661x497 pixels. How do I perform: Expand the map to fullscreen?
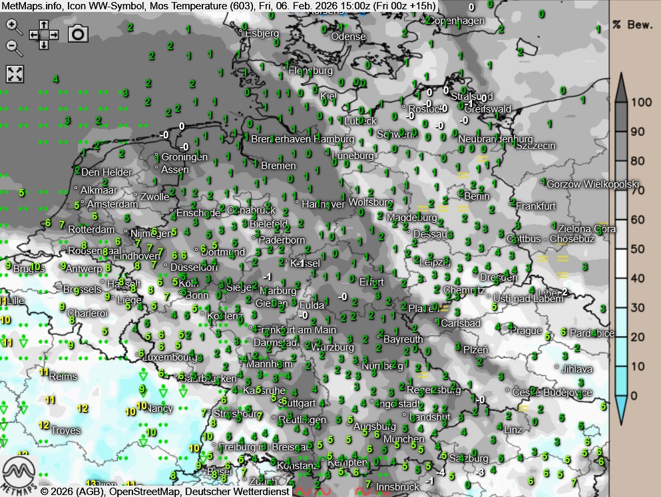[15, 74]
